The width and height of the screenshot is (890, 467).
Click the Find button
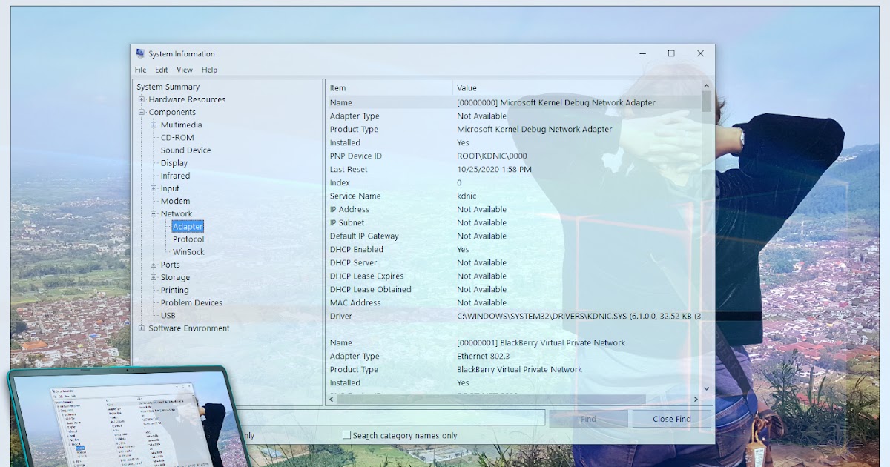[x=588, y=419]
